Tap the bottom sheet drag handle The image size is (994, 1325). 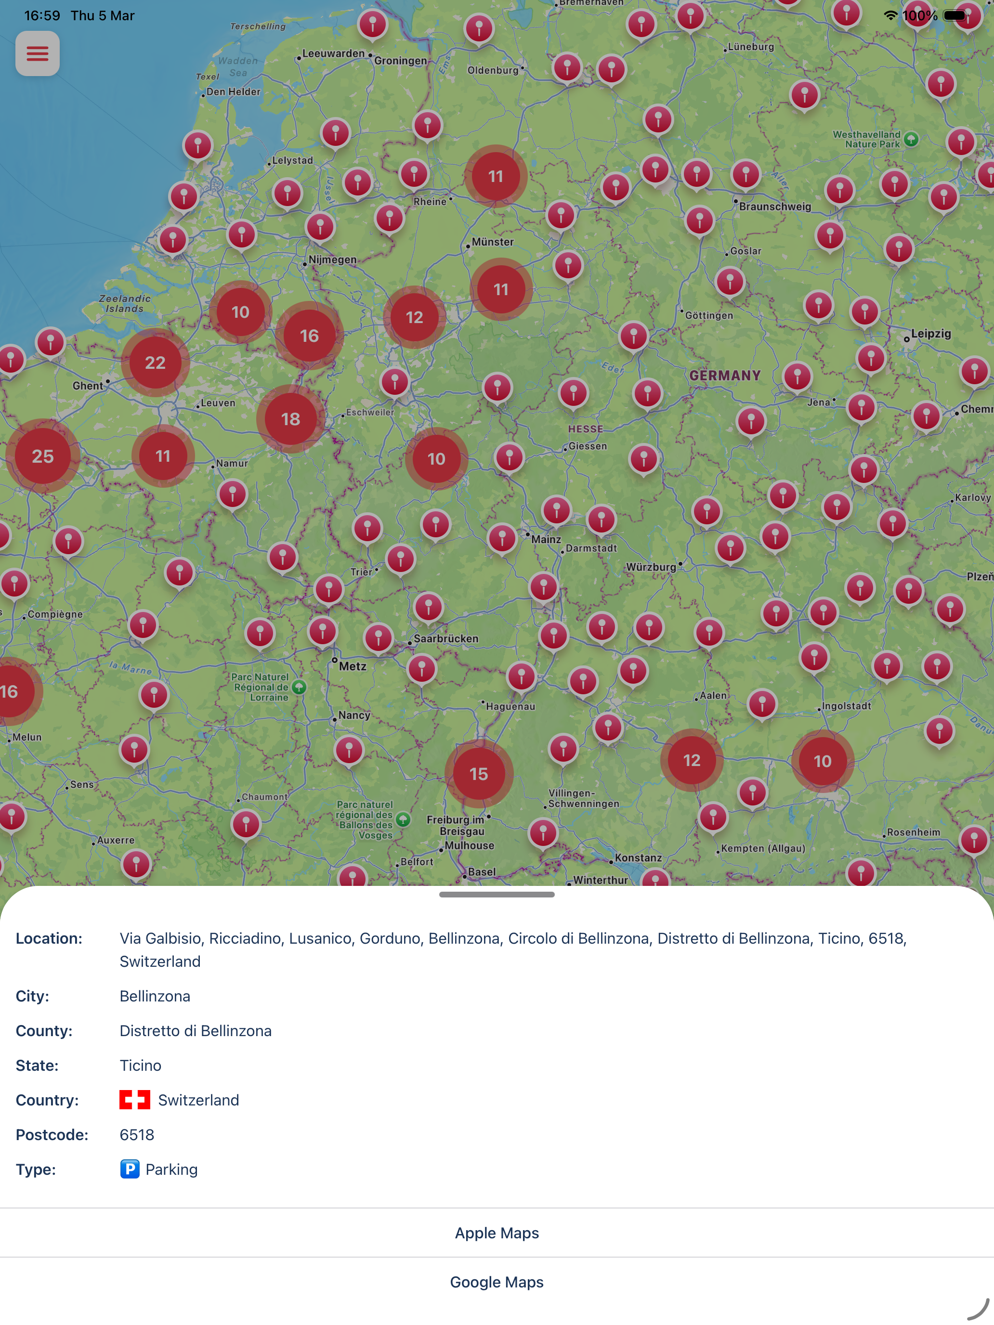[497, 894]
